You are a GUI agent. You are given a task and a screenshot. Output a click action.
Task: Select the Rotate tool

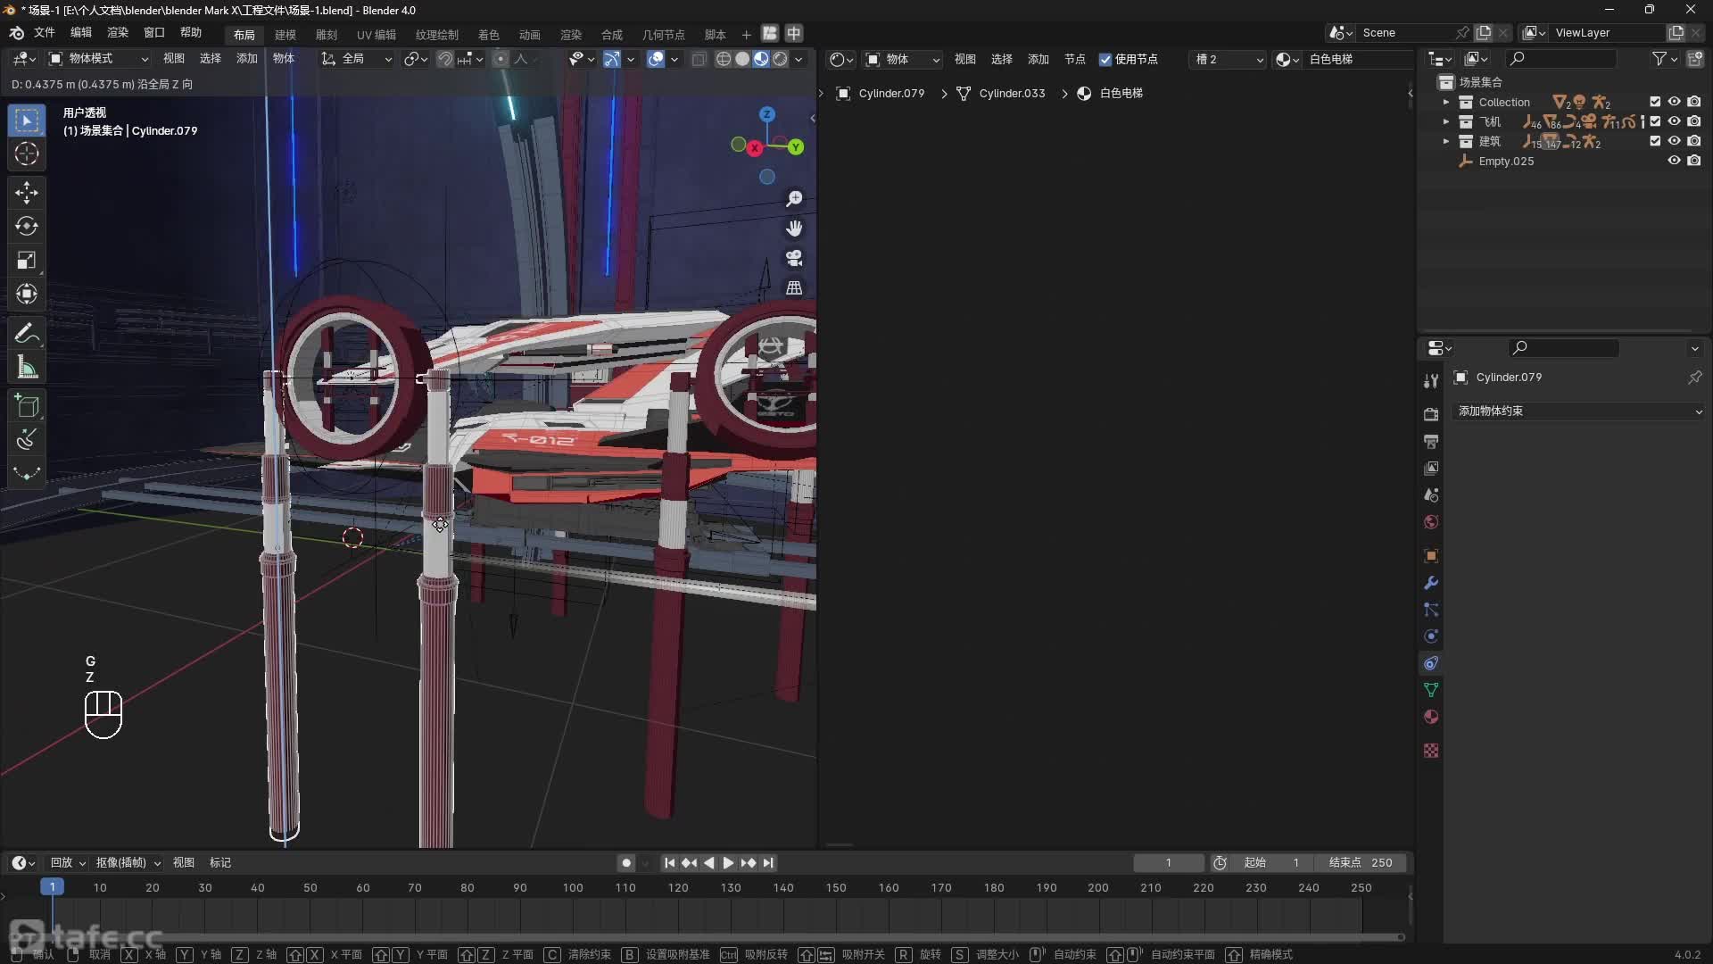click(x=27, y=226)
